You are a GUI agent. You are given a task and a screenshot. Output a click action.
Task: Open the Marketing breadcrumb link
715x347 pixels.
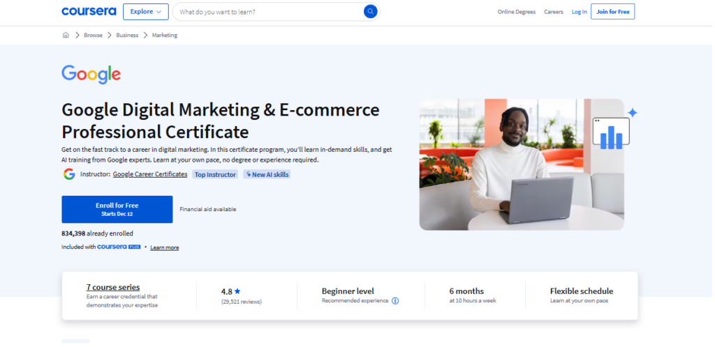(165, 35)
